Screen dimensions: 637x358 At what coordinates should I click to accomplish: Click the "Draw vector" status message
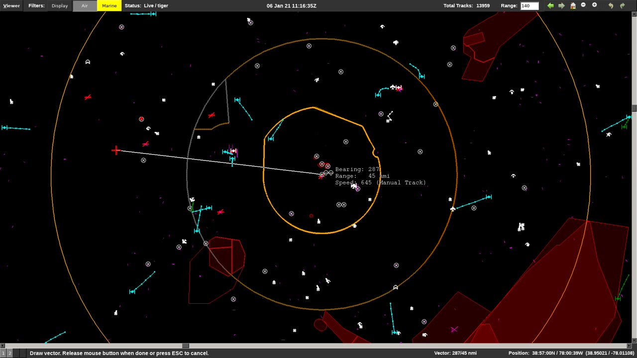(x=119, y=353)
